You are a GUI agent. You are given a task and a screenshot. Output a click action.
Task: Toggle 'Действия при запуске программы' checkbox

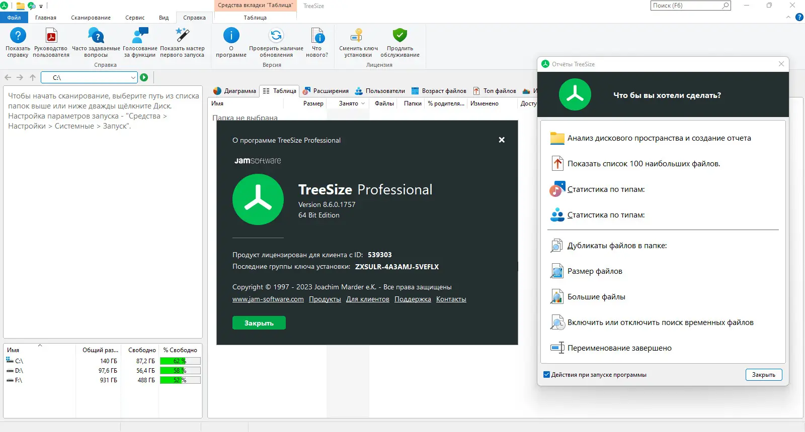(546, 375)
